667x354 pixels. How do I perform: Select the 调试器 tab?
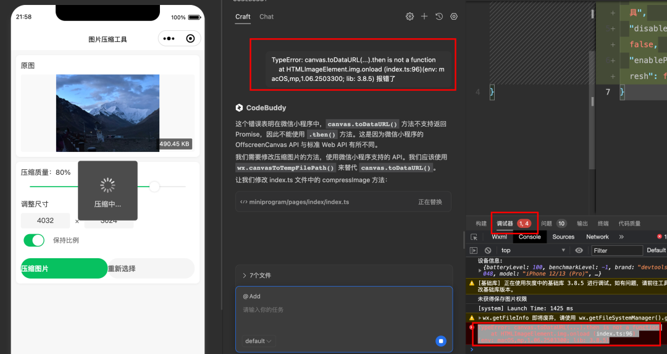(x=505, y=224)
